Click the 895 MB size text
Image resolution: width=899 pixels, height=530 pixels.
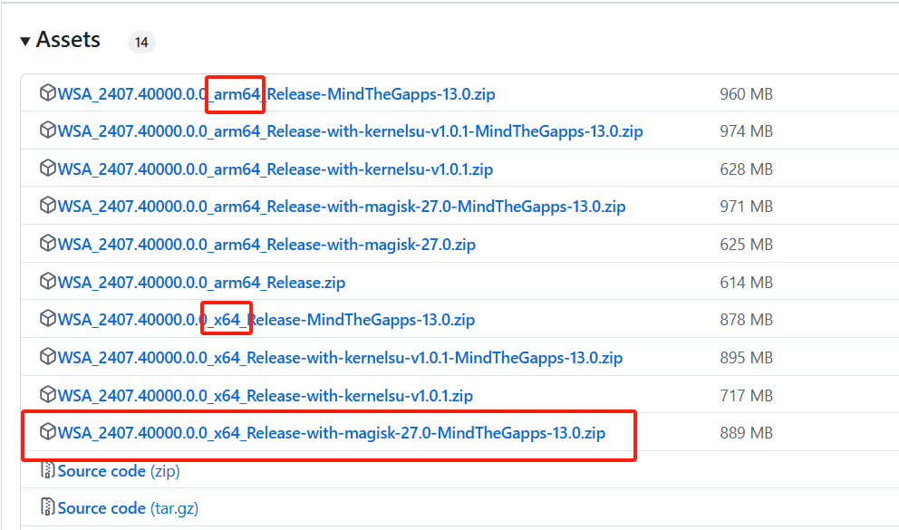(747, 358)
